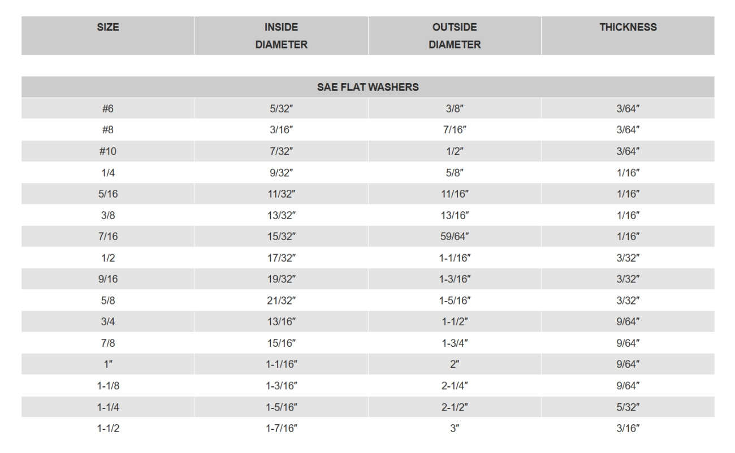Click the 3/16″ thickness cell
The height and width of the screenshot is (453, 735).
pos(628,429)
